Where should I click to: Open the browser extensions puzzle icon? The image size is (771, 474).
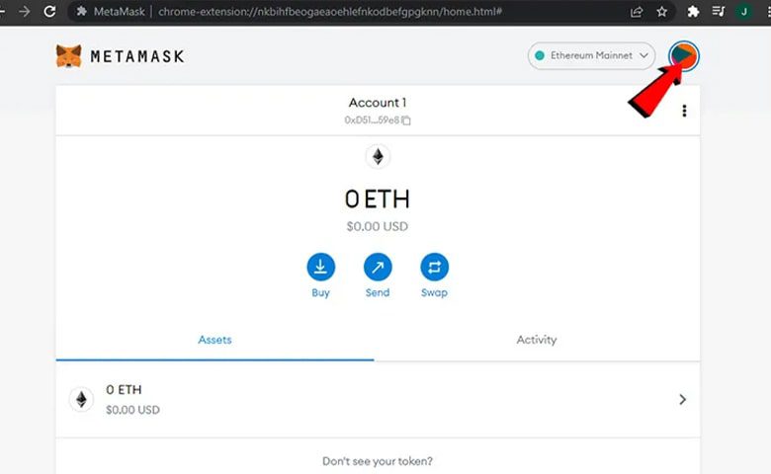[693, 11]
